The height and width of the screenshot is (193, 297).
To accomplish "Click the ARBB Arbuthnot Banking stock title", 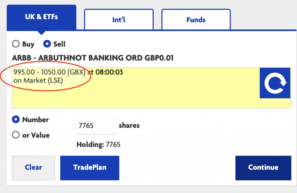I will pos(93,58).
